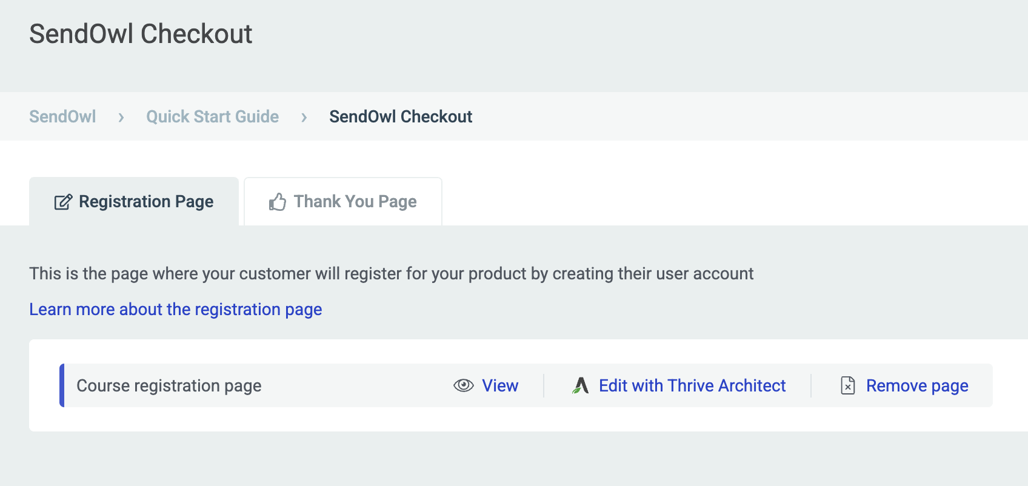Screen dimensions: 1028x486
Task: Click SendOwl Checkout in the breadcrumb trail
Action: click(400, 116)
